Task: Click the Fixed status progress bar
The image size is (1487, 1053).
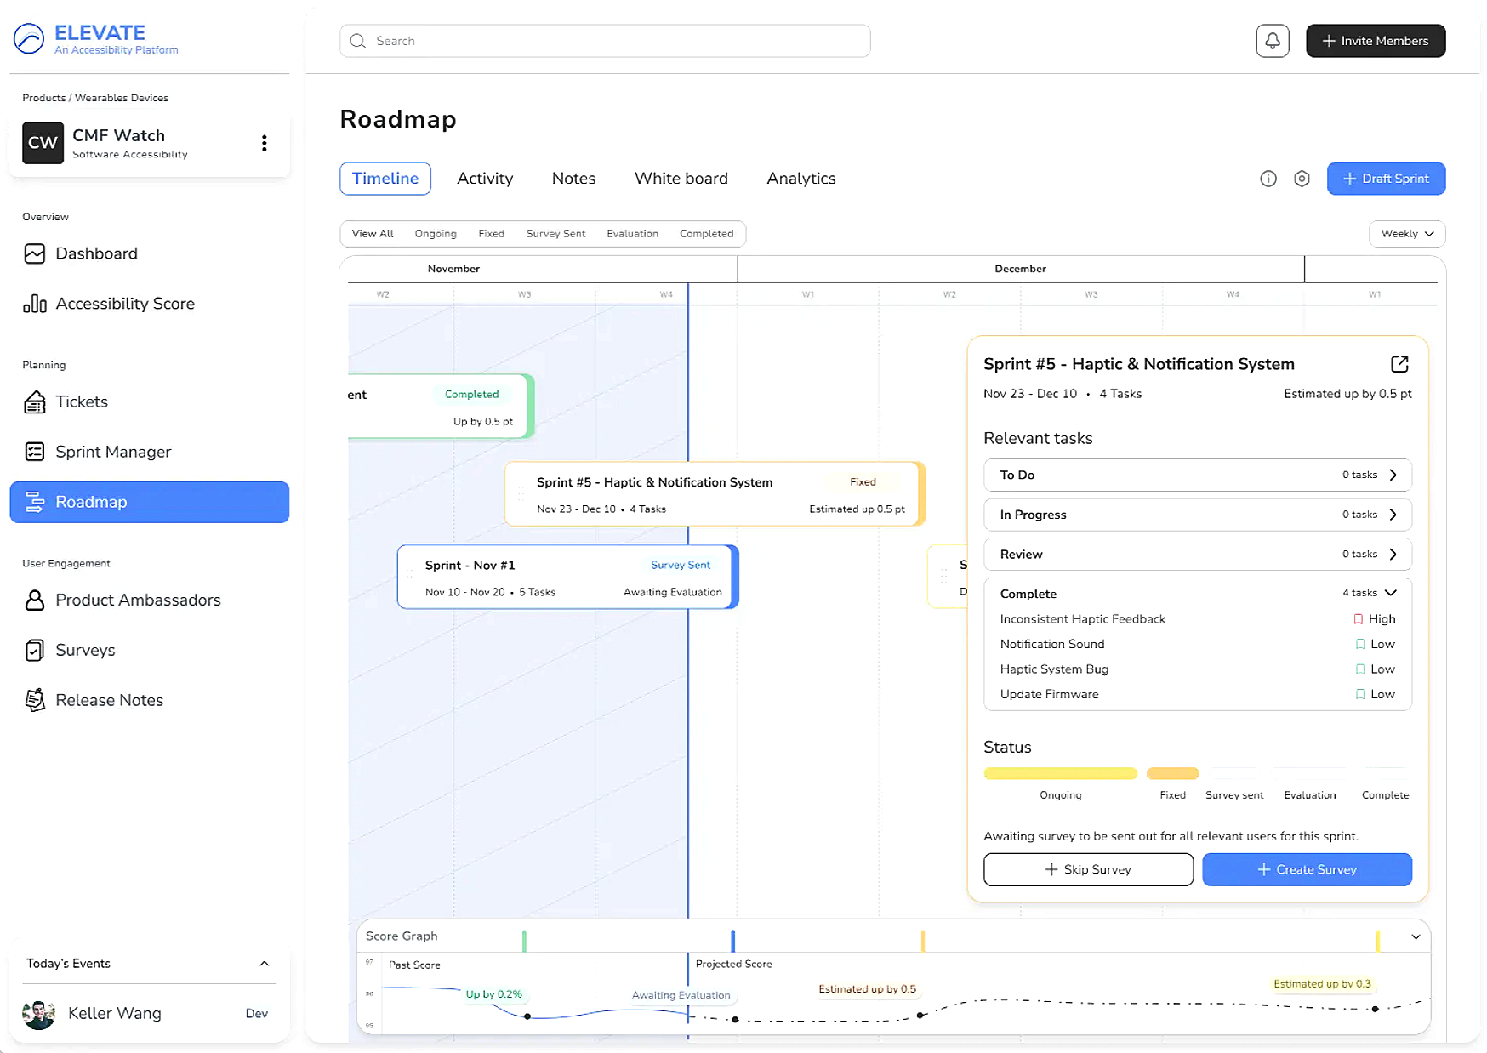Action: pyautogui.click(x=1172, y=773)
